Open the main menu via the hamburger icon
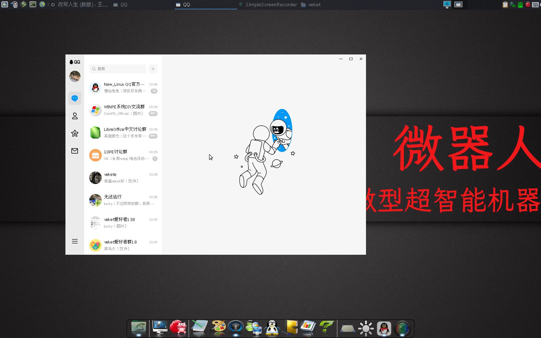Viewport: 541px width, 338px height. [75, 241]
